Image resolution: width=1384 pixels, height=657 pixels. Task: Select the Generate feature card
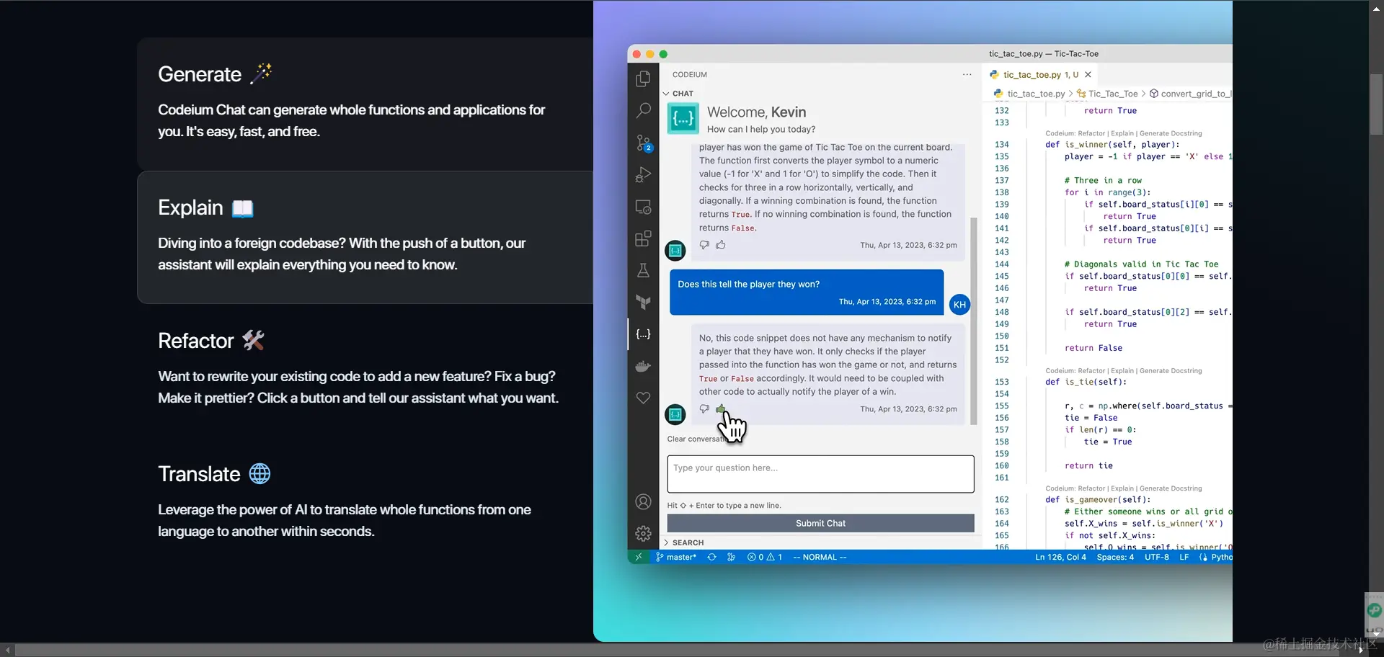365,104
